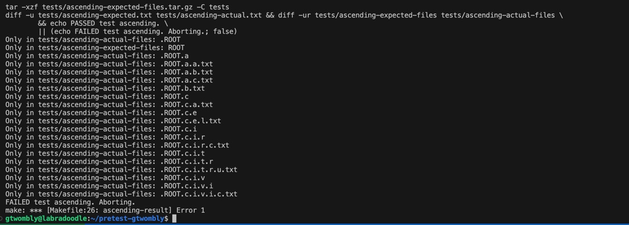Image resolution: width=629 pixels, height=225 pixels.
Task: Click the .ROOT.c.i.r.c.txt filename
Action: [194, 145]
